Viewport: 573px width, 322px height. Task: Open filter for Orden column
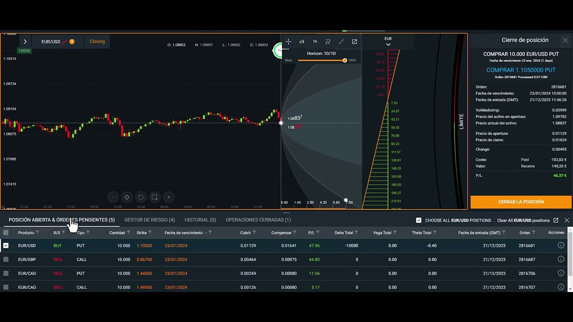click(534, 233)
